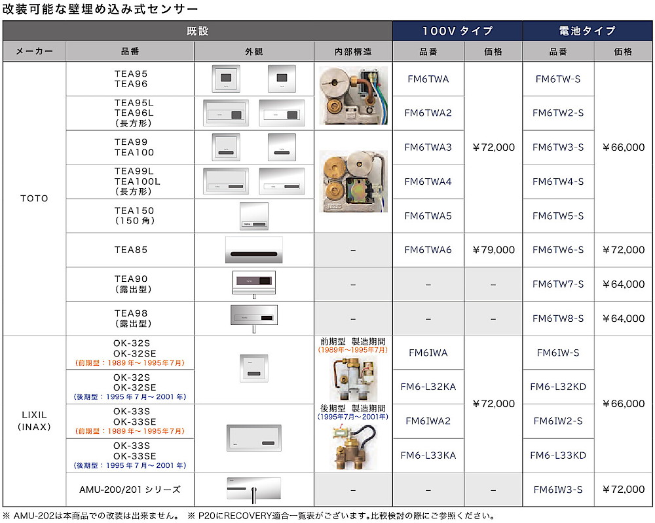Click the OK-33S rectangular sensor image
The height and width of the screenshot is (523, 655).
[x=252, y=437]
